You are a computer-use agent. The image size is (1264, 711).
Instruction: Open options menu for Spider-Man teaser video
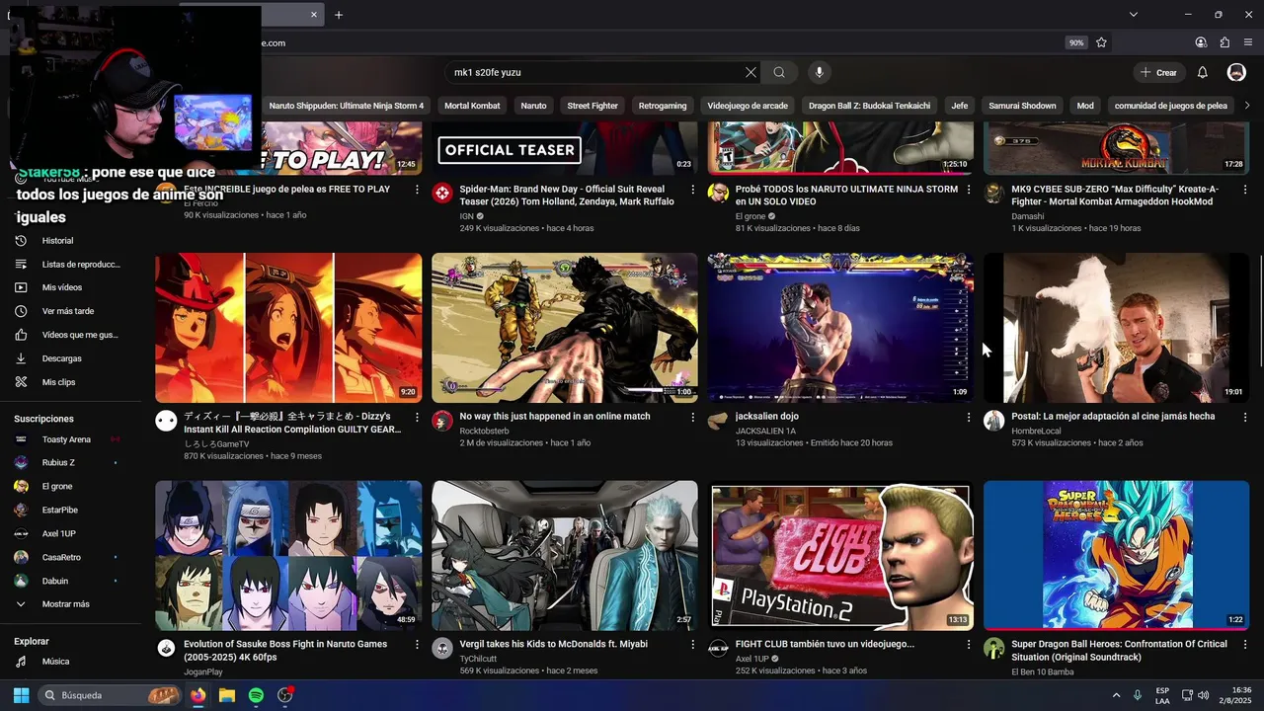click(692, 190)
